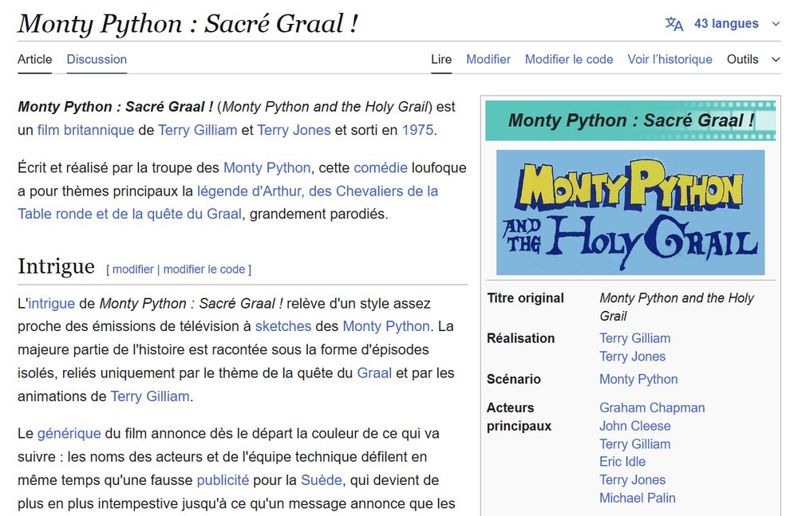The width and height of the screenshot is (798, 516).
Task: Follow the Suède link
Action: (x=321, y=480)
